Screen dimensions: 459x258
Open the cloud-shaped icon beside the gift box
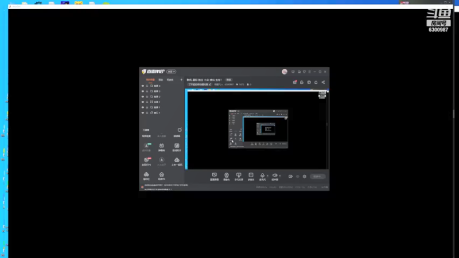(302, 83)
